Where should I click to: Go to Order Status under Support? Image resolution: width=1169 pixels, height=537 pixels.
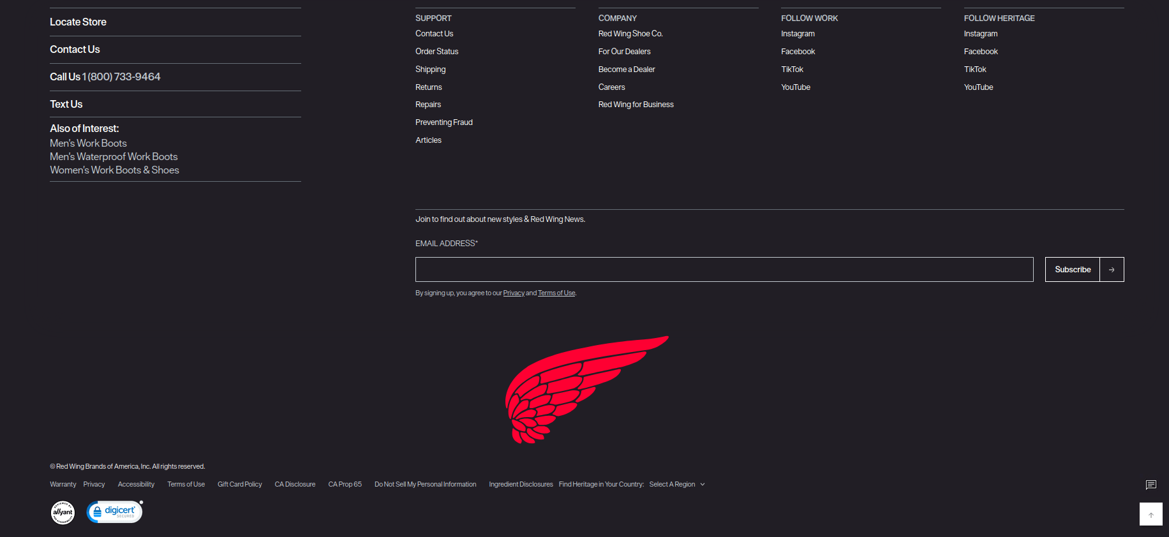click(436, 52)
